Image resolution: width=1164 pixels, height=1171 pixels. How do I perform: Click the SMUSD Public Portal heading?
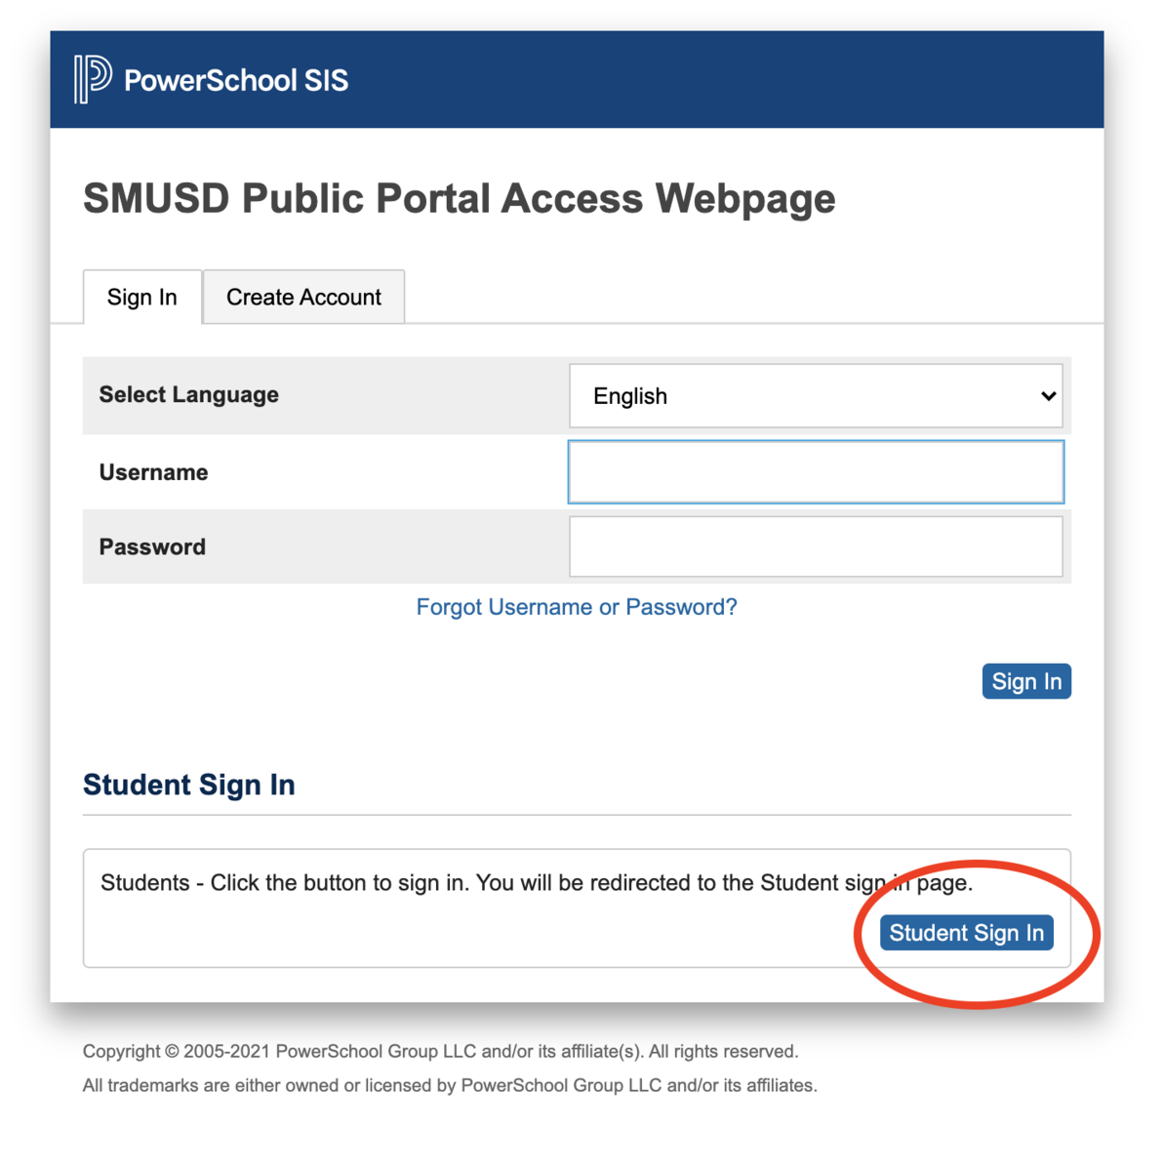(x=460, y=198)
